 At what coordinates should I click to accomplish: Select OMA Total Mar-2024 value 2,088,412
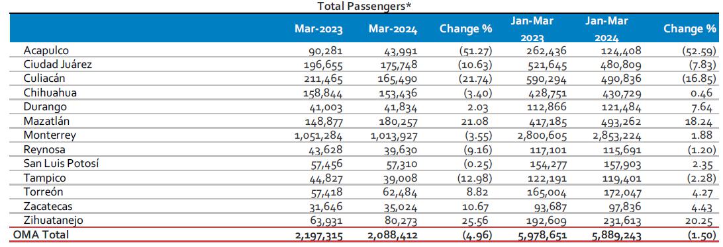[x=393, y=235]
